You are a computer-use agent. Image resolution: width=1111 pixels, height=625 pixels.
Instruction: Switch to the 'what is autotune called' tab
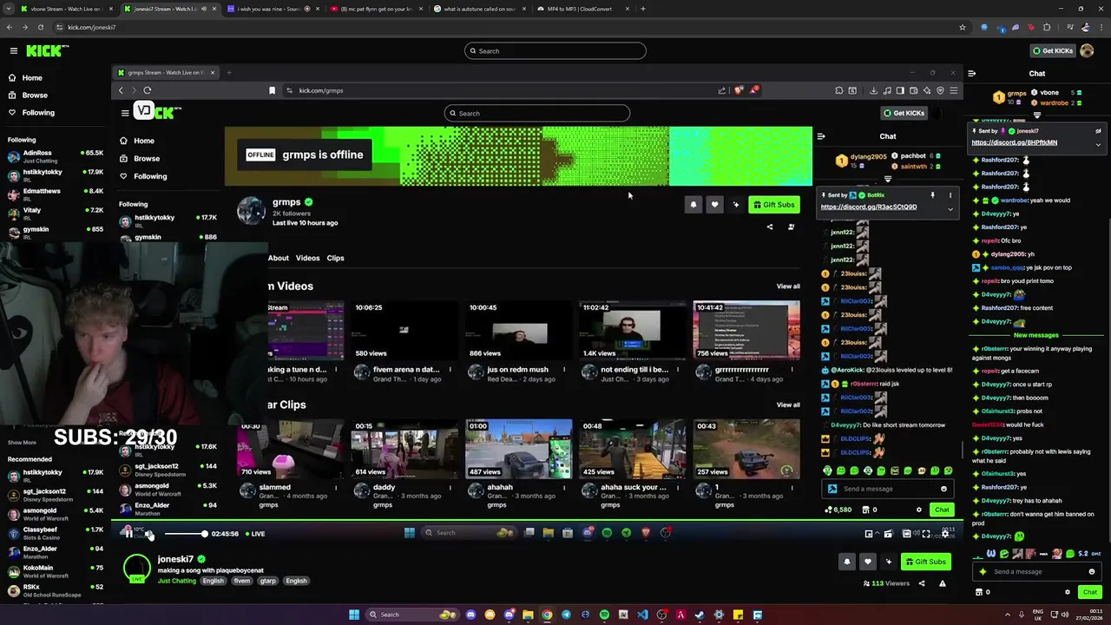[479, 9]
